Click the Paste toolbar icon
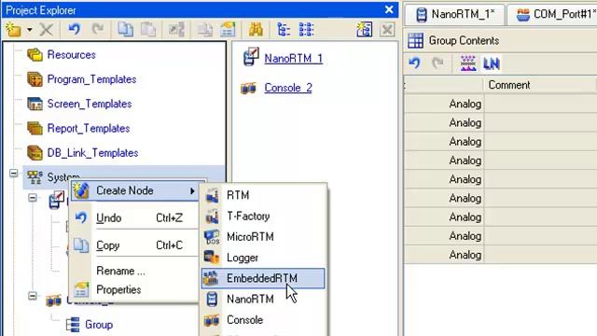 148,29
